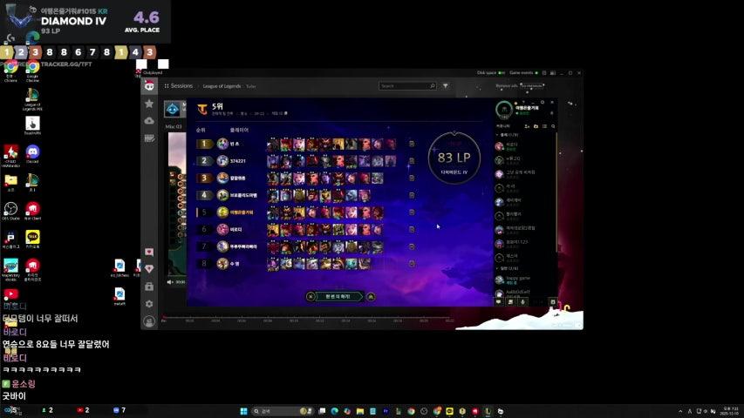This screenshot has width=744, height=418.
Task: Select the first friend in the list
Action: 524,146
